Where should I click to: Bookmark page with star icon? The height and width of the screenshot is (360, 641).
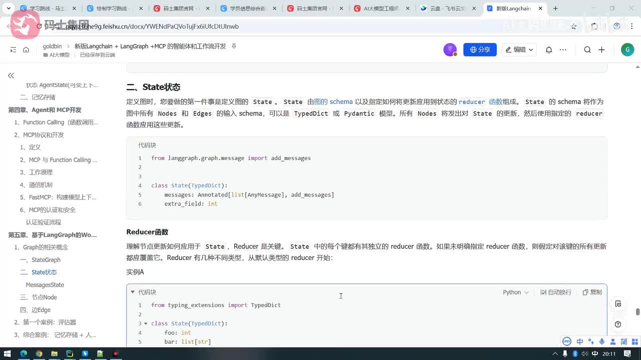[x=574, y=26]
